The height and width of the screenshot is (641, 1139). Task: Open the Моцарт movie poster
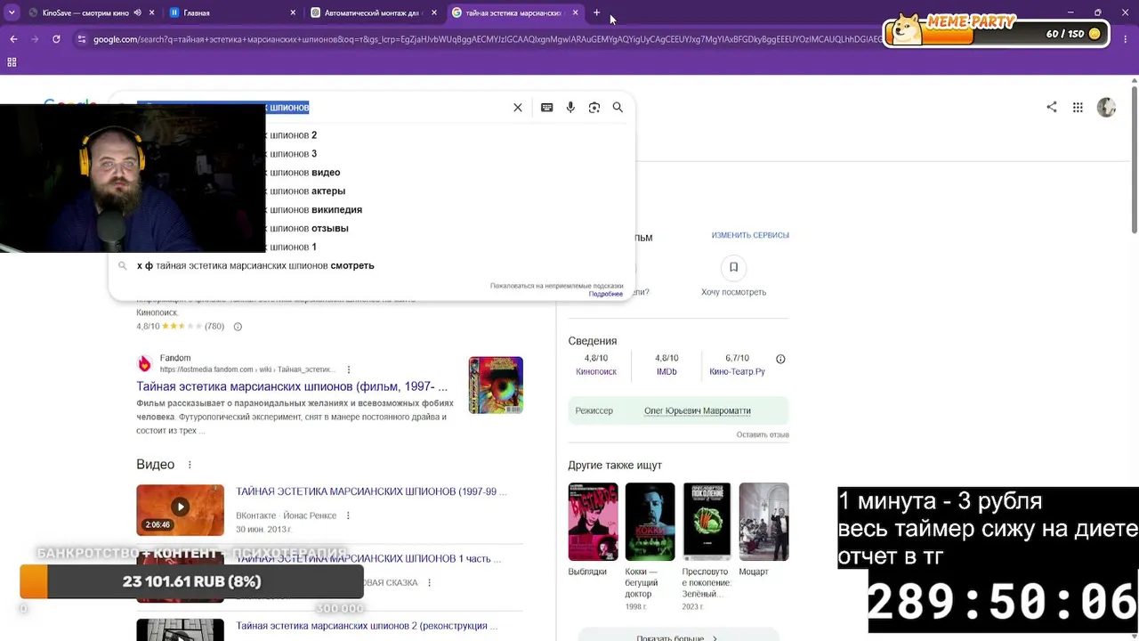pos(763,522)
